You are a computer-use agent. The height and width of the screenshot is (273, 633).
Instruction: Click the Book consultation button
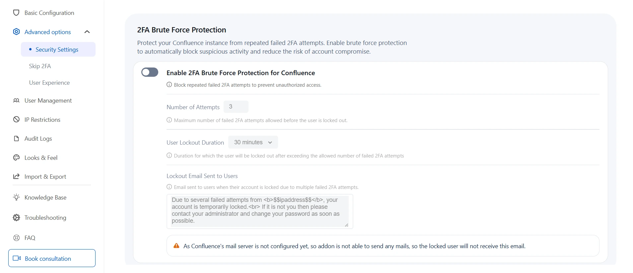point(51,258)
